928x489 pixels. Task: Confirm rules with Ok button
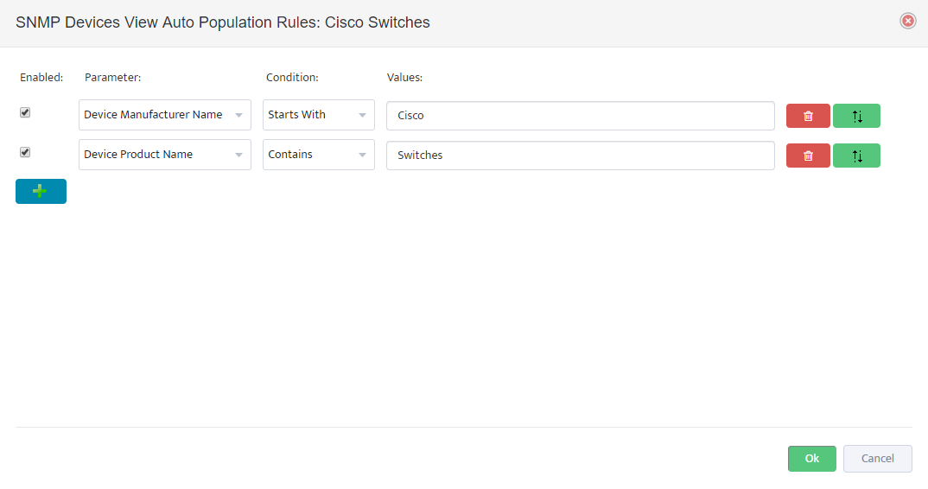click(812, 459)
